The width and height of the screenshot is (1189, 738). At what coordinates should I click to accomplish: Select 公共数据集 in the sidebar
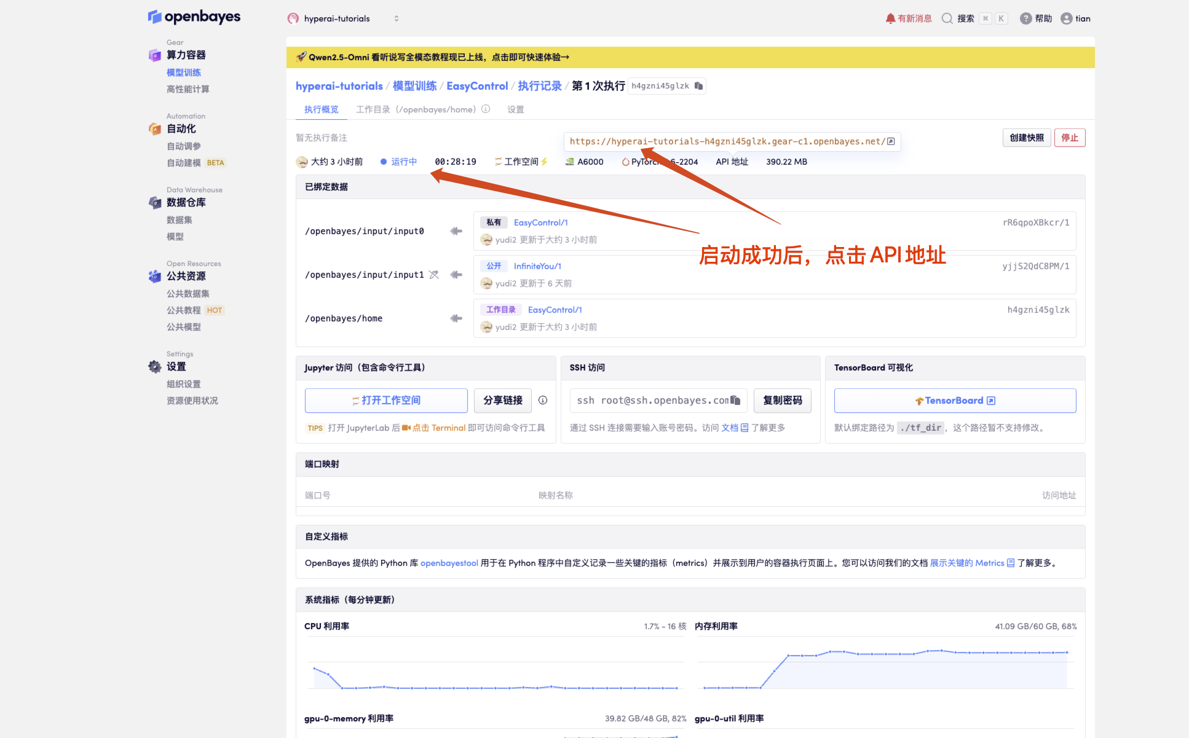click(x=188, y=294)
